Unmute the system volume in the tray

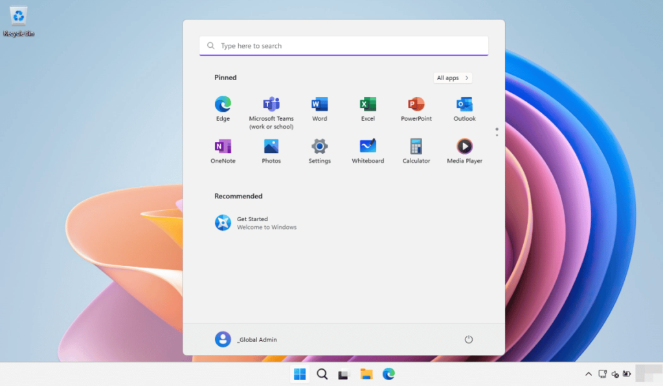tap(615, 374)
